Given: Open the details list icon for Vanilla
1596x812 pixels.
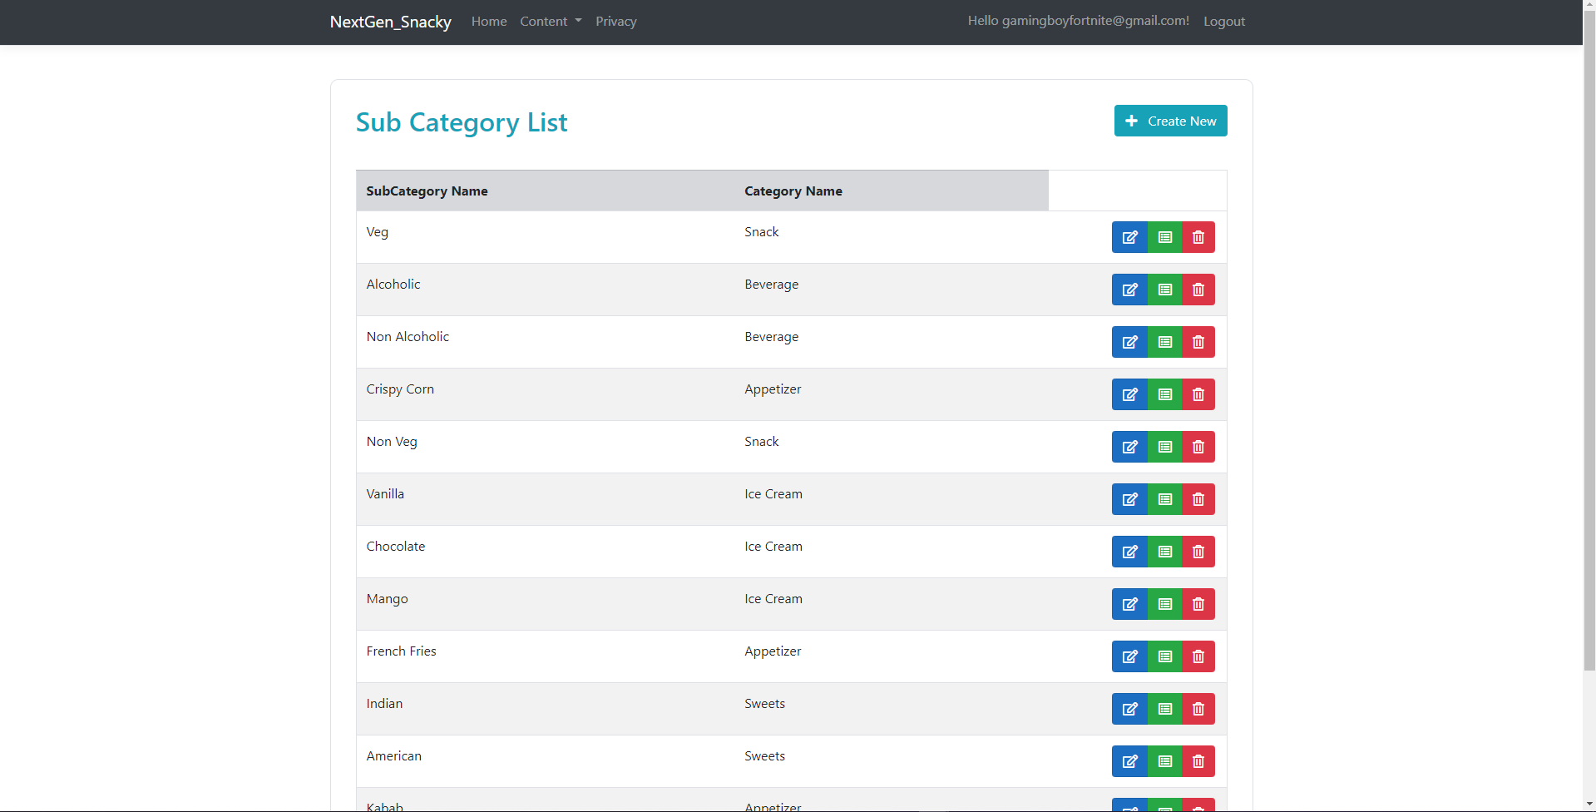Looking at the screenshot, I should [x=1164, y=499].
